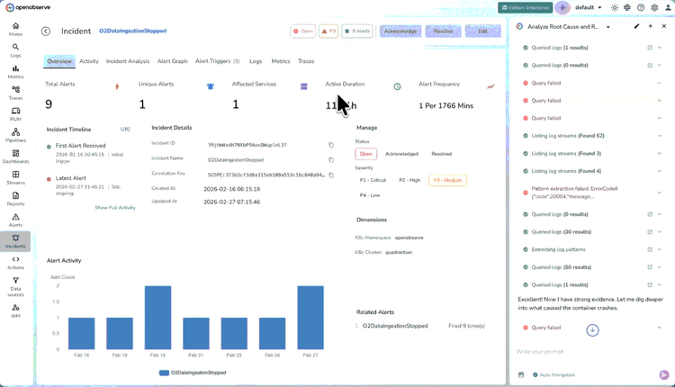The width and height of the screenshot is (675, 387).
Task: Set status to Acknowledged option
Action: [401, 154]
